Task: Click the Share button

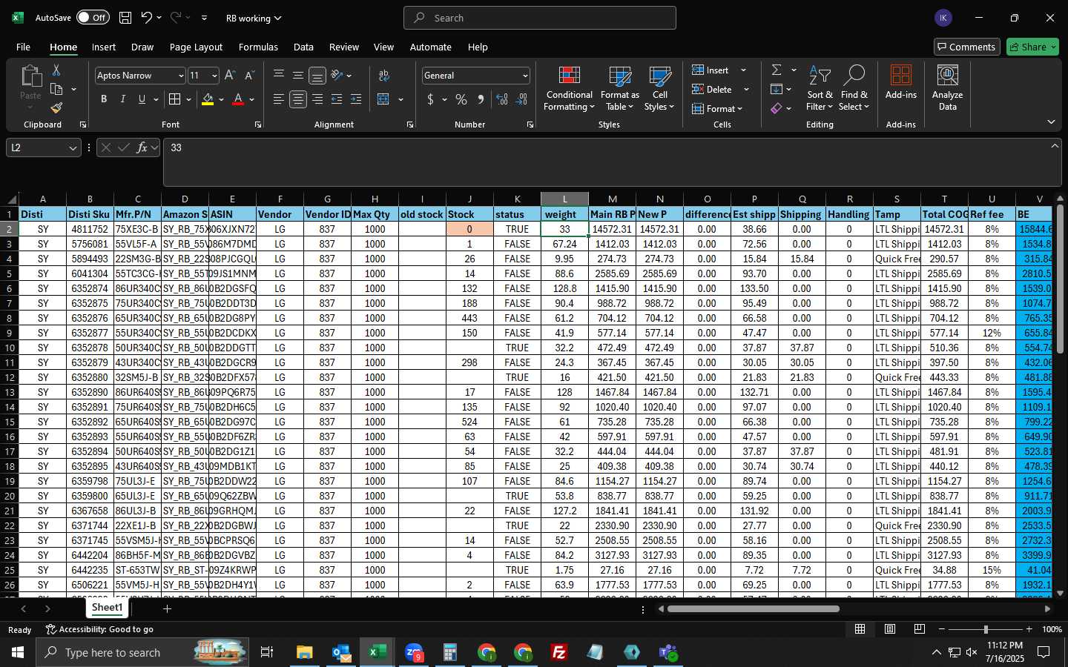Action: [1032, 47]
